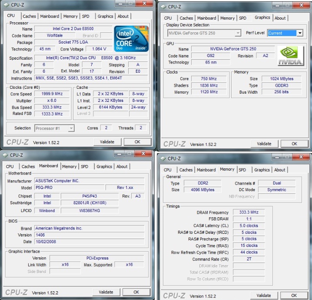Click OK in the Mainboard window
The height and width of the screenshot is (300, 312).
tap(136, 292)
